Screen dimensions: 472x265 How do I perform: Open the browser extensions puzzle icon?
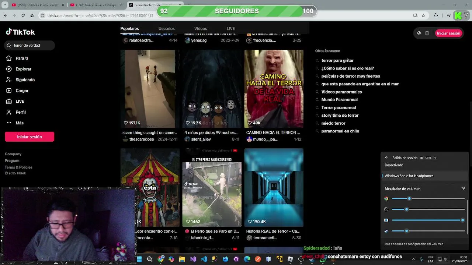tap(436, 15)
